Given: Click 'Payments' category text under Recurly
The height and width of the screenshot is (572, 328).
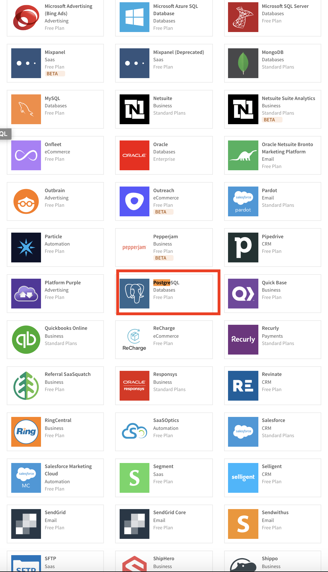Looking at the screenshot, I should 272,336.
